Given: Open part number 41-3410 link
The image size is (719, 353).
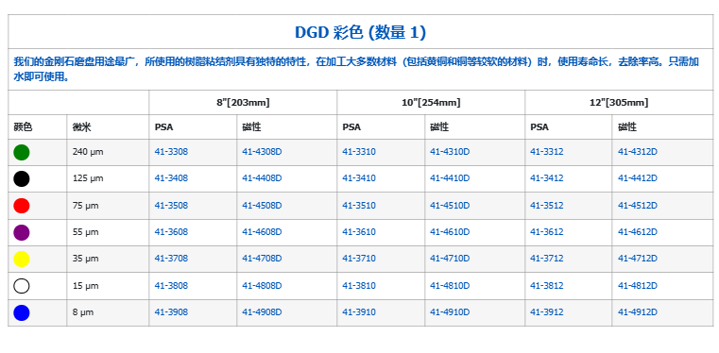Looking at the screenshot, I should tap(359, 178).
